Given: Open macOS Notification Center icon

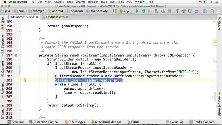Looking at the screenshot, I should click(x=216, y=2).
